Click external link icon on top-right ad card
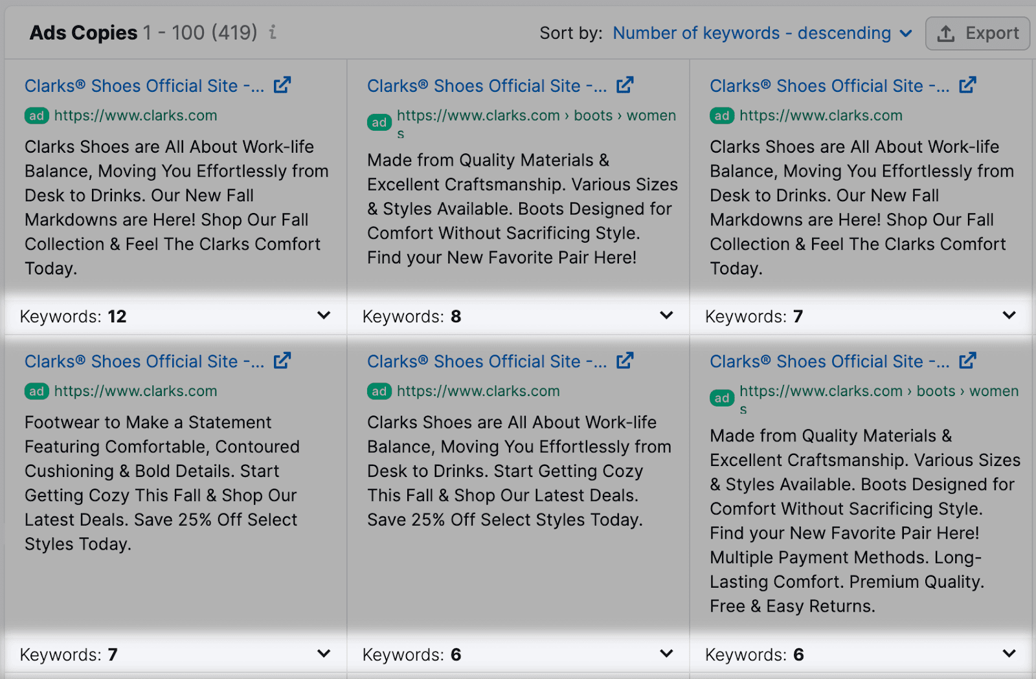The height and width of the screenshot is (679, 1036). click(x=967, y=85)
